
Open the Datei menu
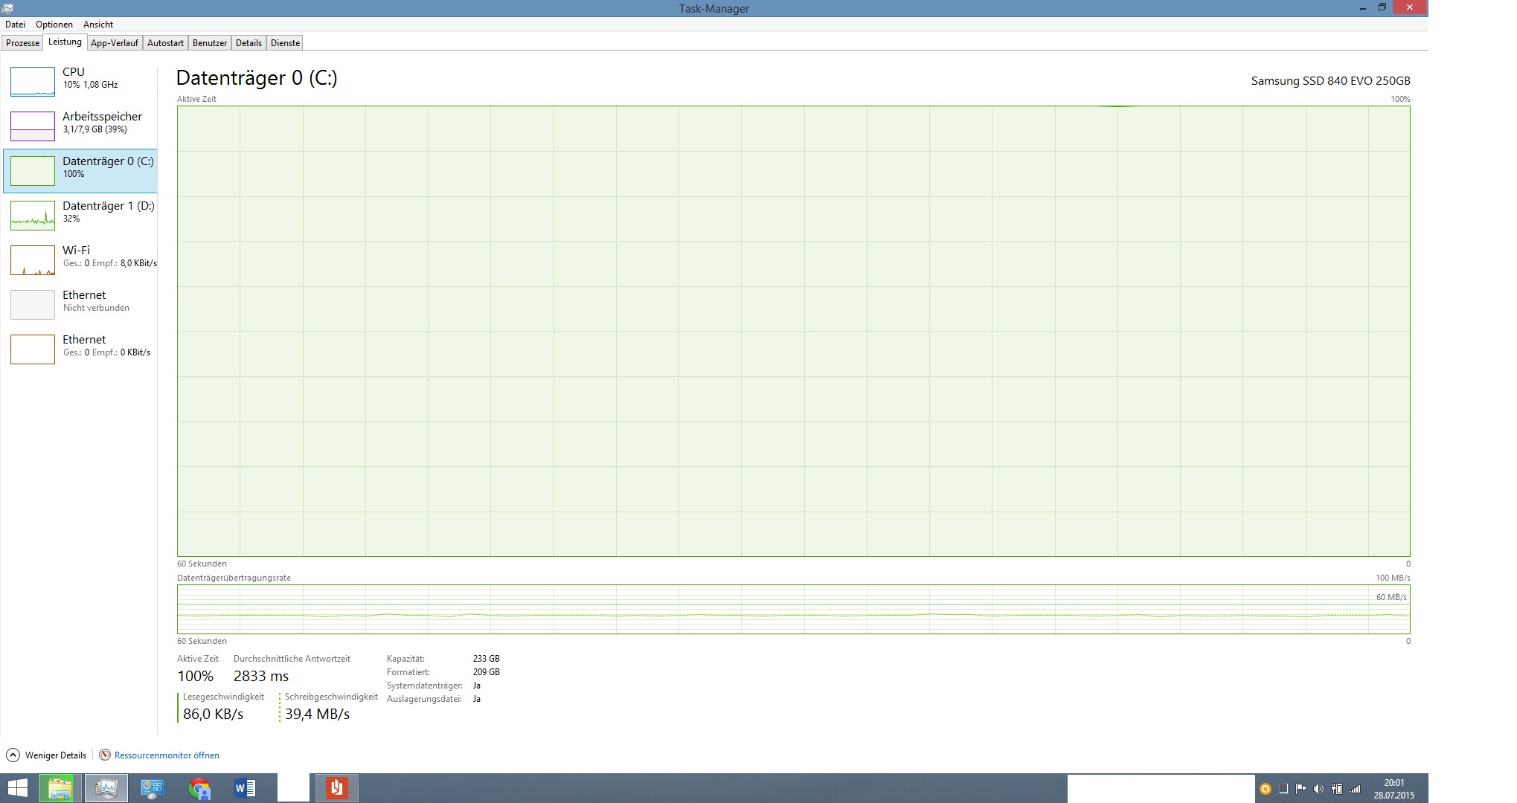(x=15, y=25)
